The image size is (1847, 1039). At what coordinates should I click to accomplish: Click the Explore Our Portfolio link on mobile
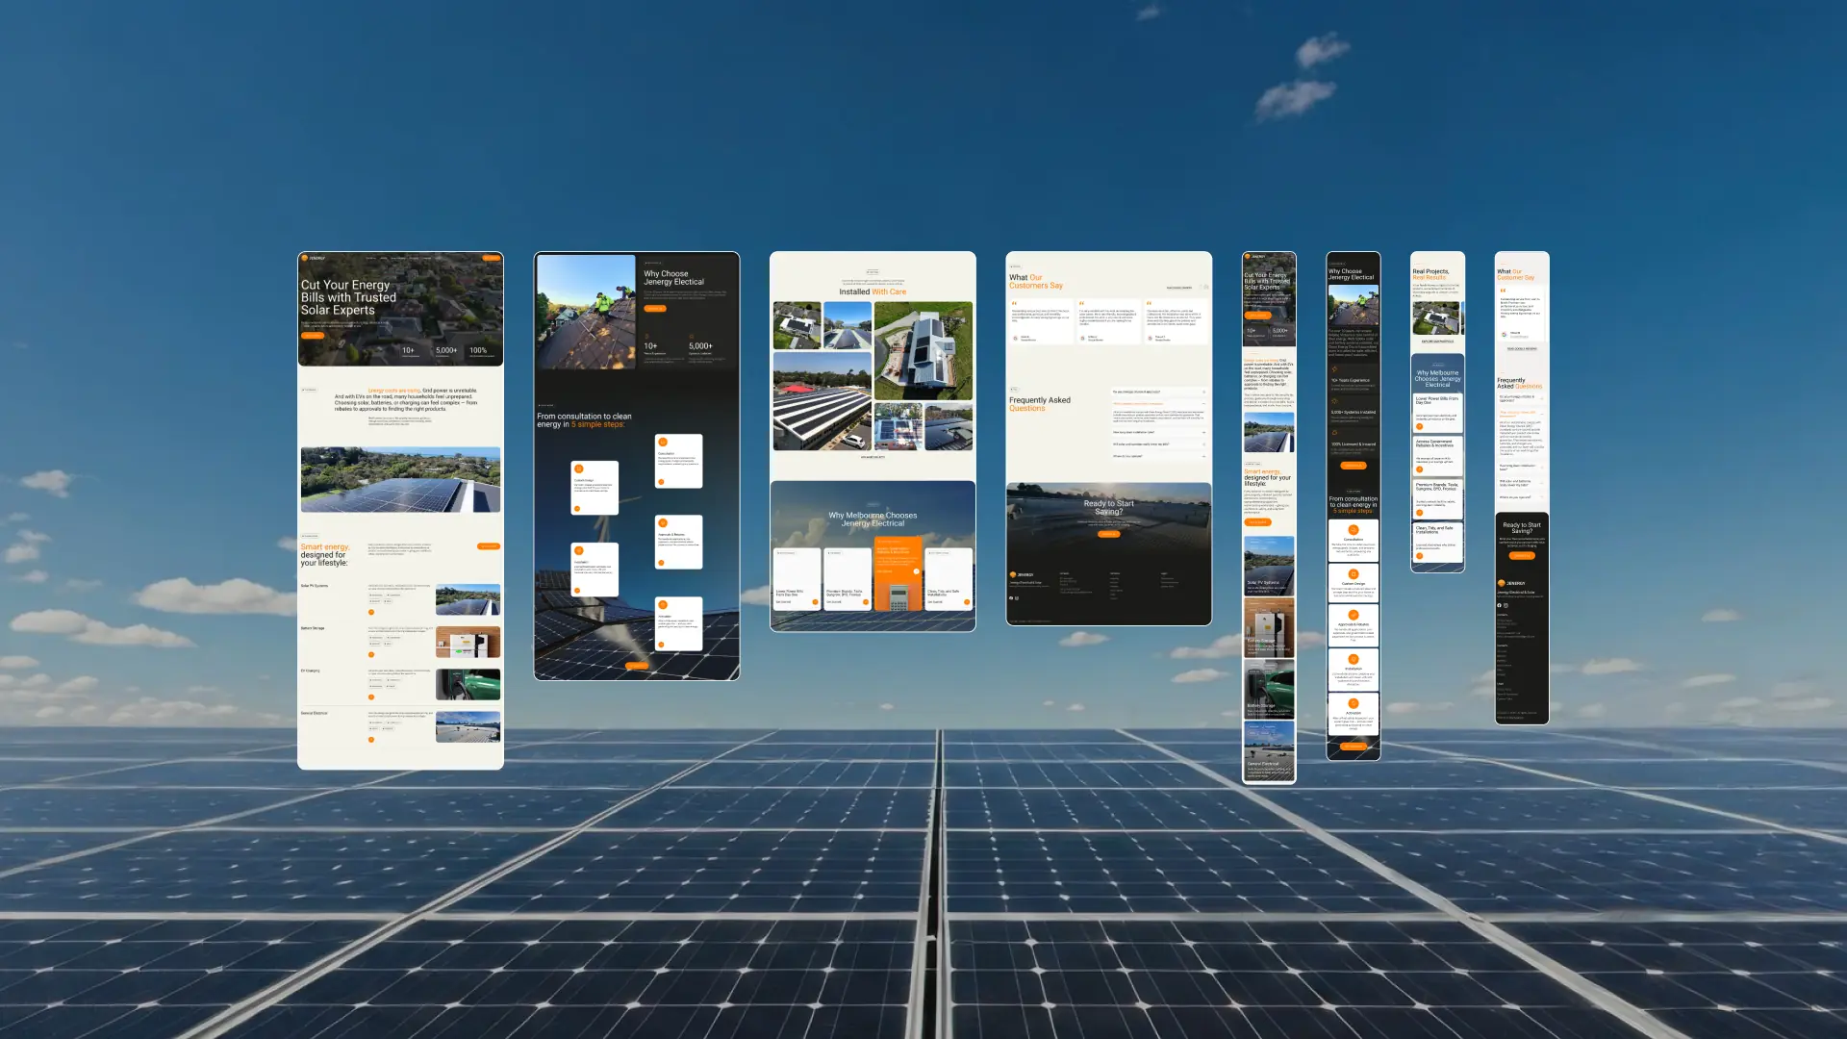pos(1437,341)
